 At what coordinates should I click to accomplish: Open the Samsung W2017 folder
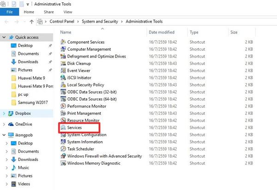pos(33,102)
